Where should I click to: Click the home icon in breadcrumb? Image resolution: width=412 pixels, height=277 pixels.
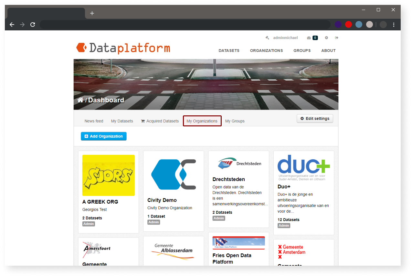tap(80, 100)
